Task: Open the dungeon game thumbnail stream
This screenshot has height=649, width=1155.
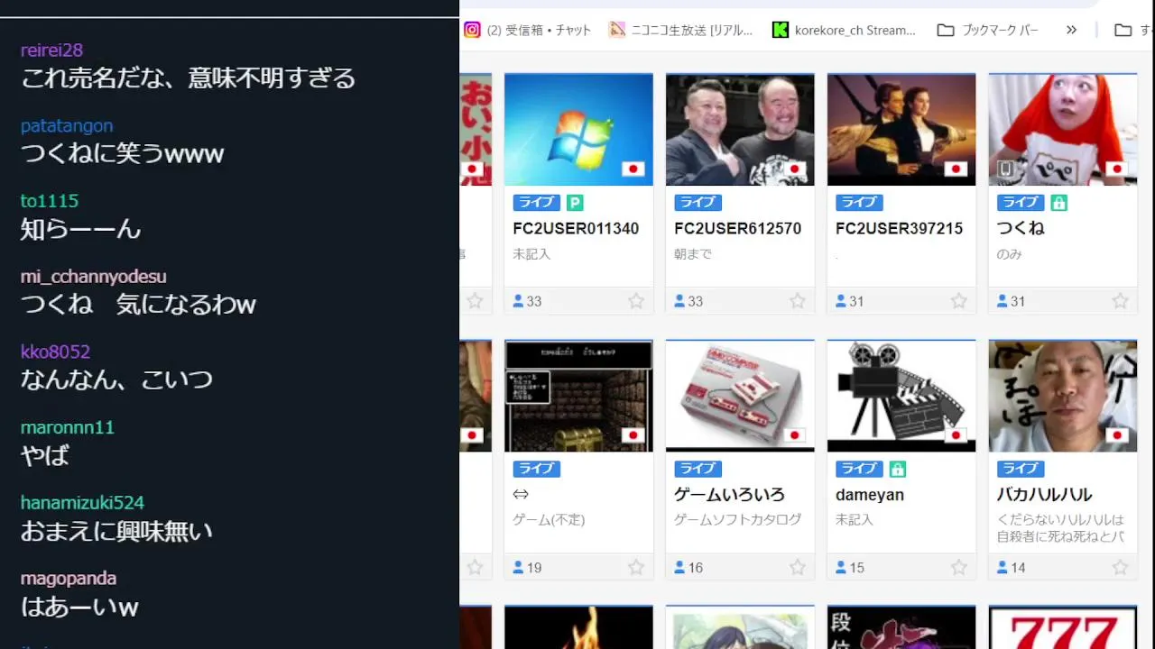Action: pos(578,396)
